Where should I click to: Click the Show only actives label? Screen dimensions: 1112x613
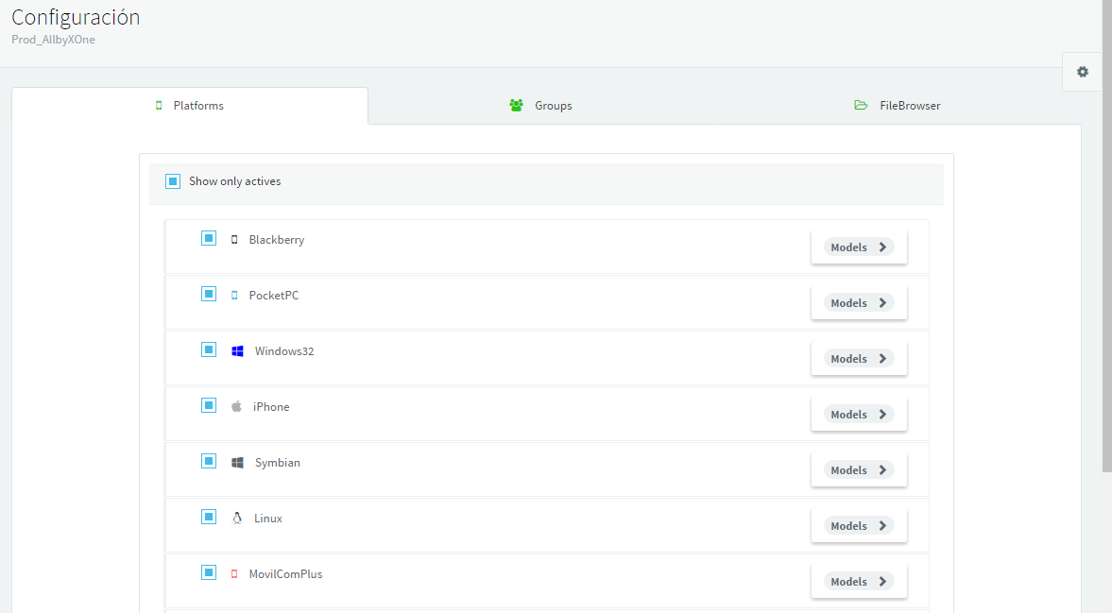point(234,181)
